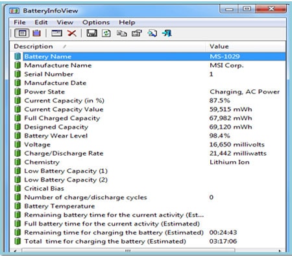Image resolution: width=292 pixels, height=256 pixels.
Task: Click the battery icon beside Battery Temperature
Action: (x=18, y=206)
